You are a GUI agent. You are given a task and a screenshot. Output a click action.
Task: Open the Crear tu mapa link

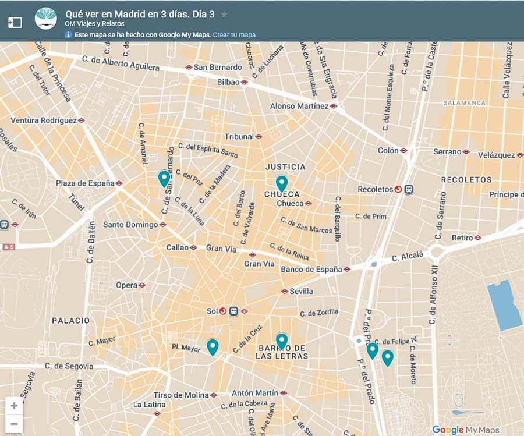[x=234, y=35]
